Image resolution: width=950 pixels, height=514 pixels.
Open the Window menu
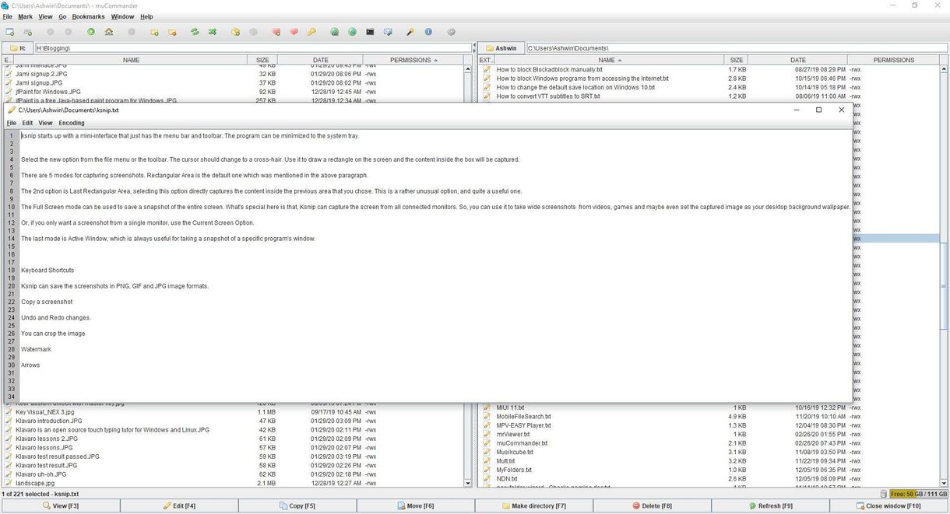122,16
